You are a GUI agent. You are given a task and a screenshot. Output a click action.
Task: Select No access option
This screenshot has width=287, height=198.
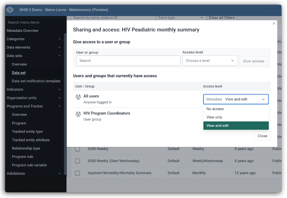pyautogui.click(x=236, y=109)
